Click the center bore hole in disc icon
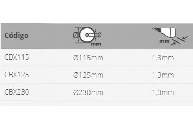The width and height of the screenshot is (193, 129). pos(87,35)
